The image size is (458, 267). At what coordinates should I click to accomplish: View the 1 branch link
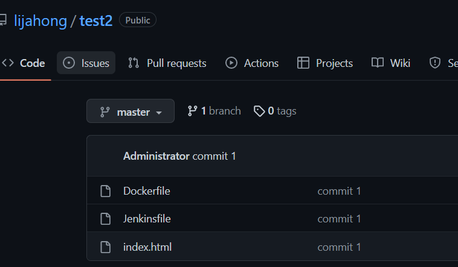tap(214, 111)
